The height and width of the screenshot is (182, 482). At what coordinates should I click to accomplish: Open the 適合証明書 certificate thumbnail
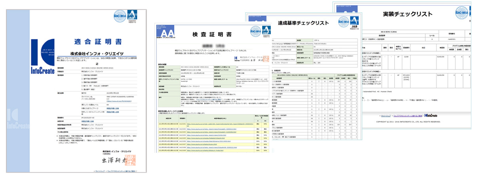[x=76, y=90]
